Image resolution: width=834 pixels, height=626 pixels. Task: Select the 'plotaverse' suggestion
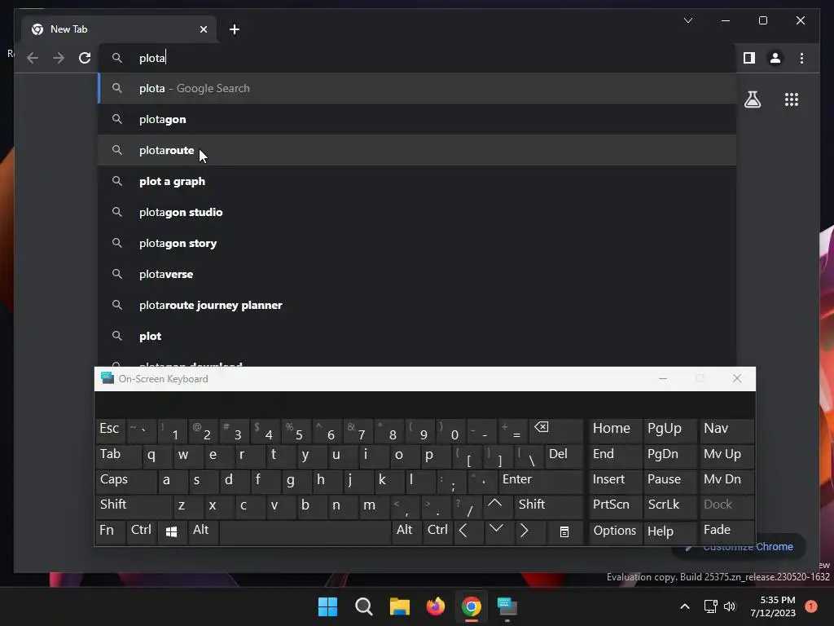click(x=417, y=274)
